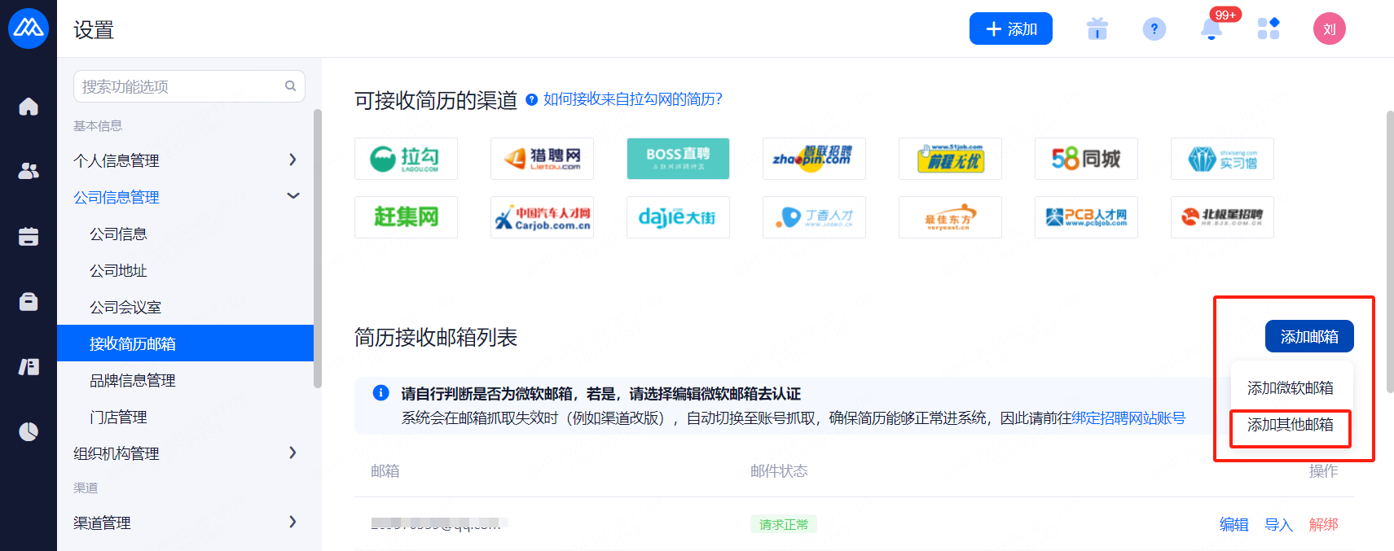Select the 中国汽车人才网 channel logo
Screen dimensions: 1394x551
[542, 217]
